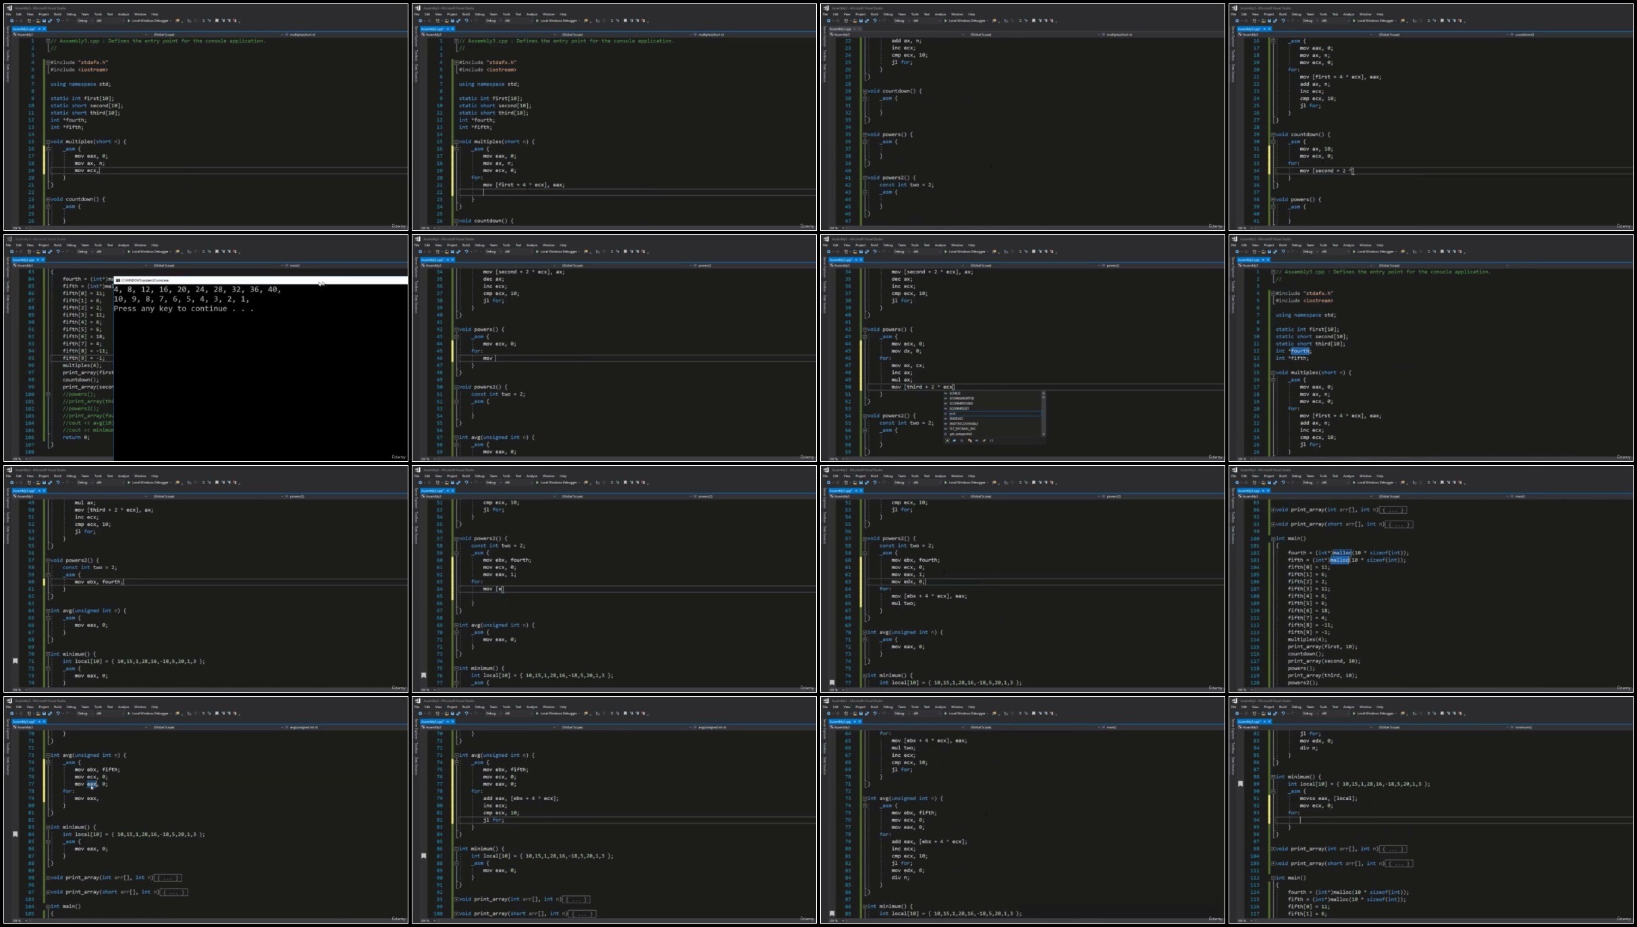Collapse the countdown function code block
This screenshot has height=927, width=1637.
point(47,198)
